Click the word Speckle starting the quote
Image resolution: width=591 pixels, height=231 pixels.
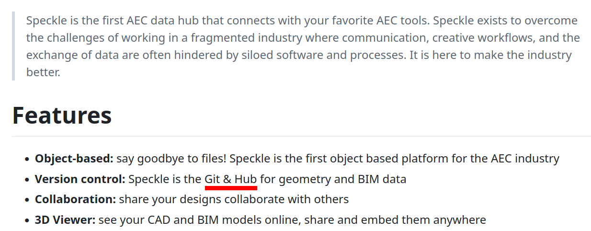[x=45, y=21]
